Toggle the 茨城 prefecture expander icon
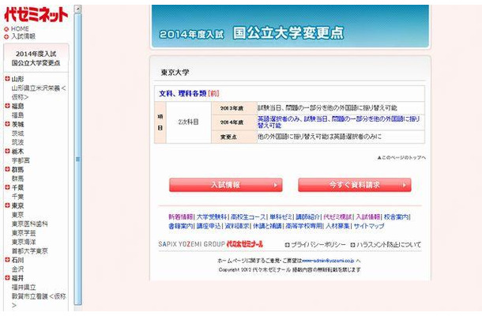 click(7, 124)
